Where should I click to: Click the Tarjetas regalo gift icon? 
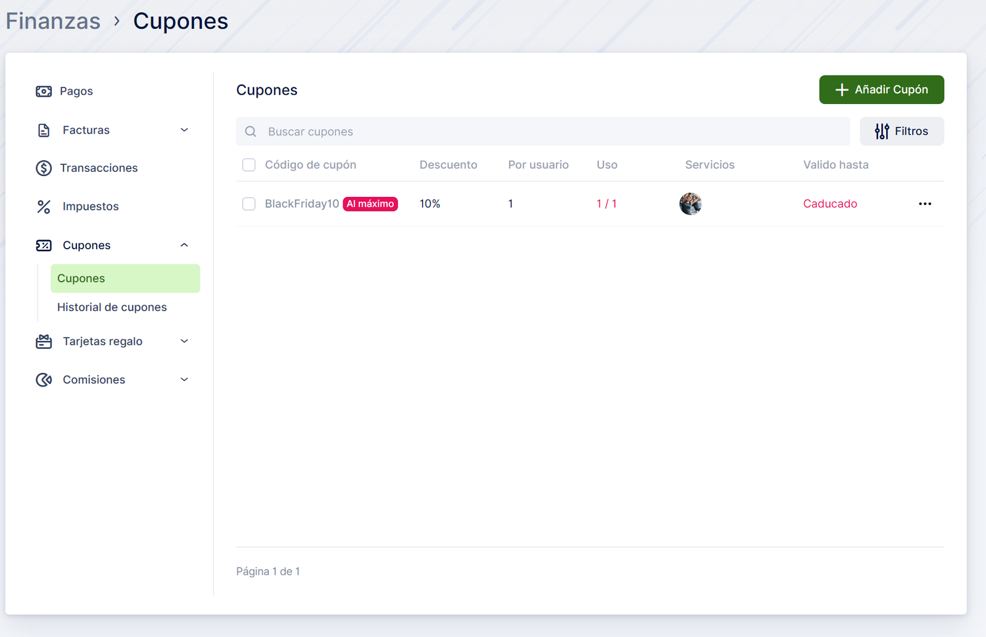(x=44, y=342)
